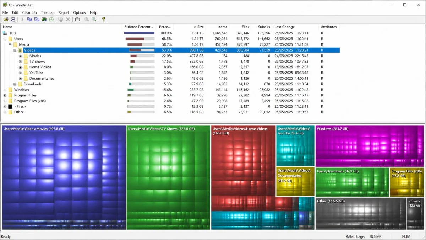Collapse the Videos tree node
The width and height of the screenshot is (426, 240).
tap(15, 50)
